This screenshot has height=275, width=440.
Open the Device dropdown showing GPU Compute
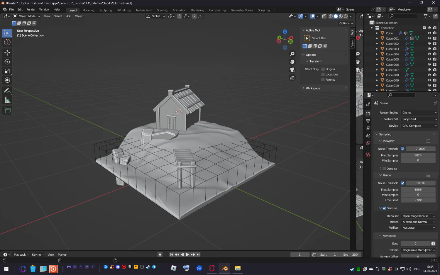[x=419, y=125]
